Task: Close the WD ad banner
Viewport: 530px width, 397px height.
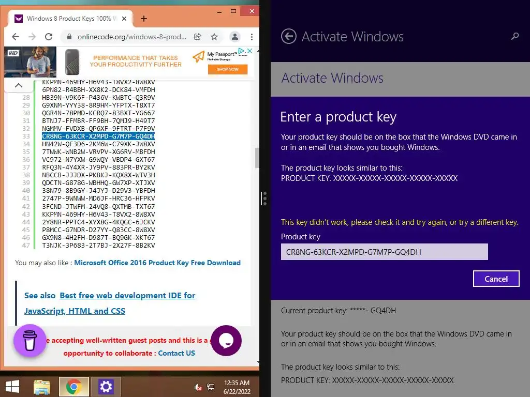Action: (x=250, y=51)
